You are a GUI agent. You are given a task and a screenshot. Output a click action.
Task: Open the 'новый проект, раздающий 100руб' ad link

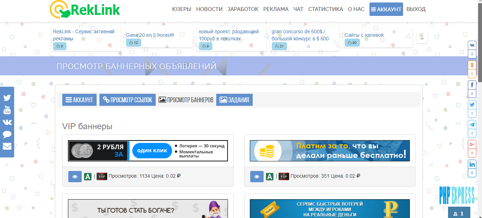229,35
